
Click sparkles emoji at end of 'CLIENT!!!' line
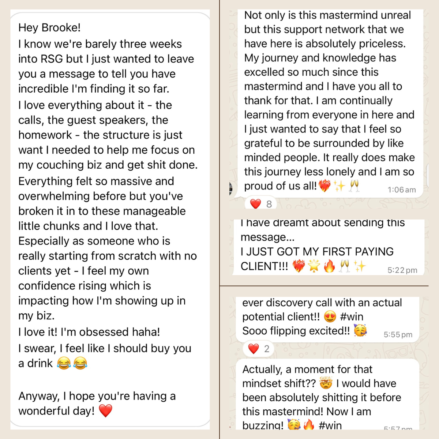(x=360, y=266)
